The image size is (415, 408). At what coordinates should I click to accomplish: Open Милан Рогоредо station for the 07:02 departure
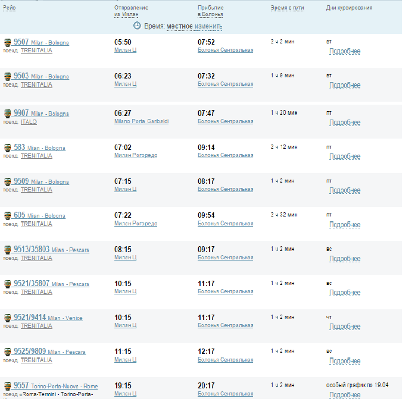coord(136,156)
